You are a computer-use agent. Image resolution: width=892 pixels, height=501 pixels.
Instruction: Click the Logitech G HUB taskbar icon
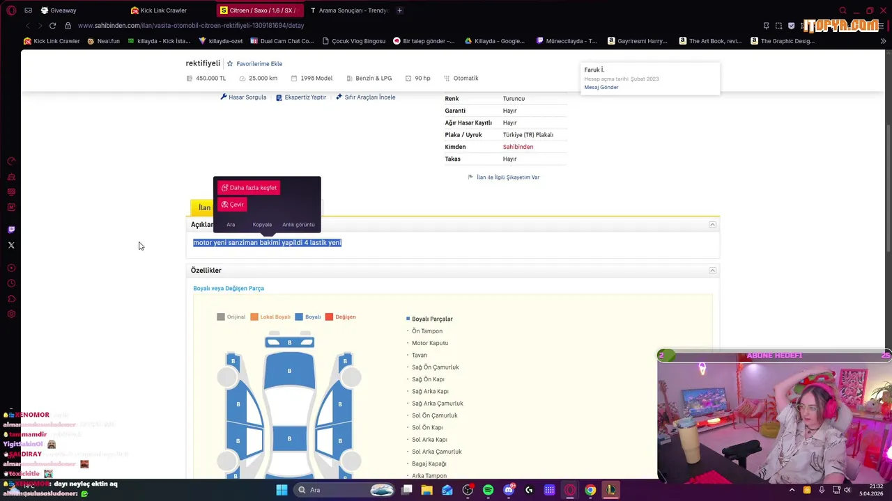click(x=529, y=490)
